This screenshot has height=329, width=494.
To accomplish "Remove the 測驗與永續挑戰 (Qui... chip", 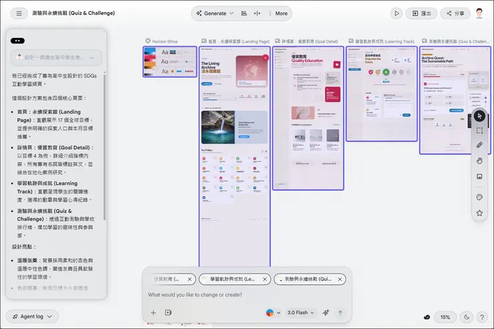I will click(x=340, y=279).
